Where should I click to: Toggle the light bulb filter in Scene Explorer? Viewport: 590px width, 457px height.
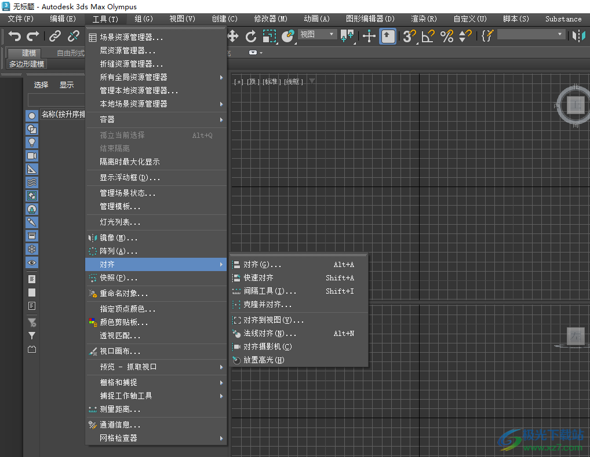pos(32,142)
